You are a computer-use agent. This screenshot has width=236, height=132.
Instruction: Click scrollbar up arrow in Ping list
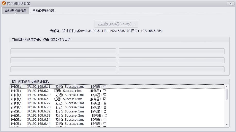pyautogui.click(x=226, y=86)
